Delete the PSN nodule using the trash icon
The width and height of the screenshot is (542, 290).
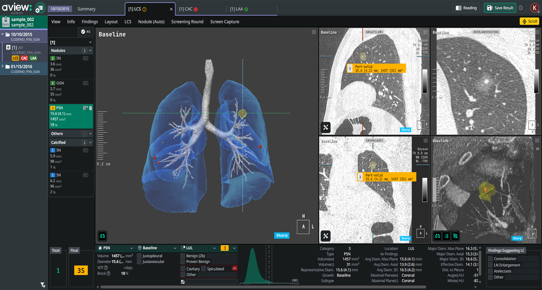pyautogui.click(x=90, y=108)
